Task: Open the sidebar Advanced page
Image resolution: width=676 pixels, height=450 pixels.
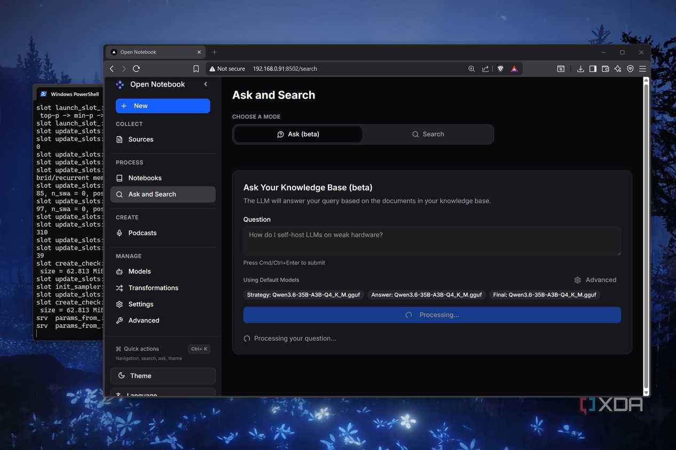Action: tap(163, 320)
